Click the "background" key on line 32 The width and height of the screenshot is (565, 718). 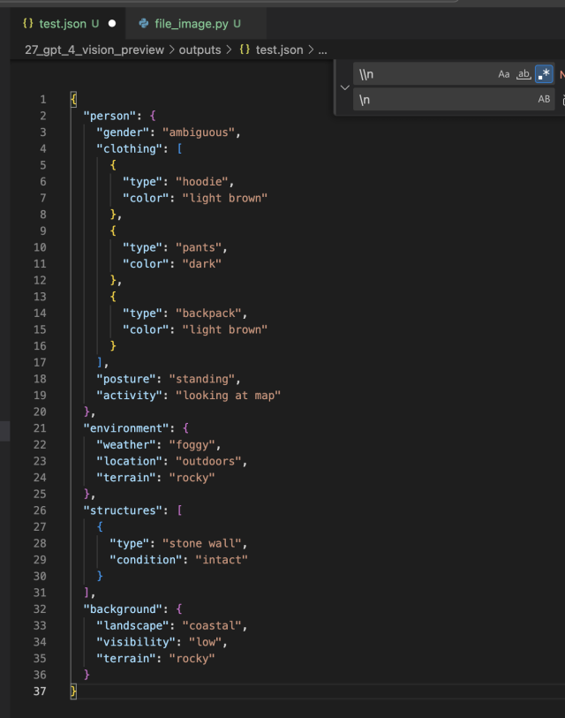click(x=123, y=609)
